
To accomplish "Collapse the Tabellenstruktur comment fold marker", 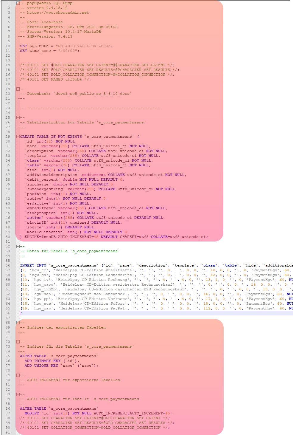I will pyautogui.click(x=18, y=117).
